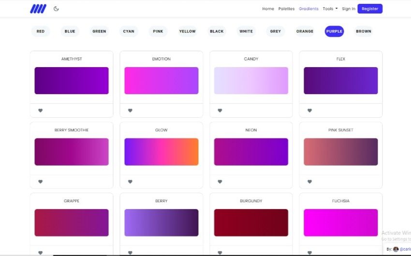
Task: Open the Palettes page from the navbar
Action: point(286,9)
